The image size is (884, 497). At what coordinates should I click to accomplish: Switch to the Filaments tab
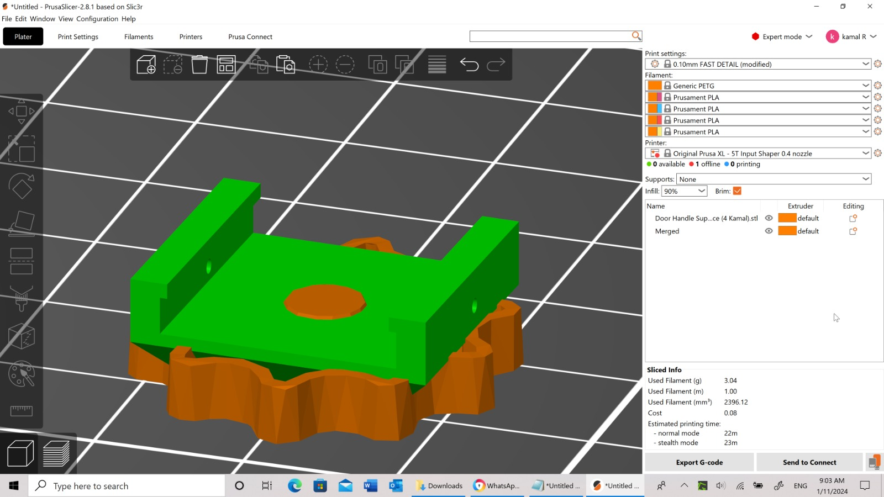tap(139, 37)
